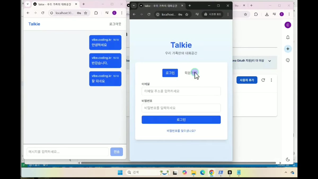Open new tab in incognito window
Viewport: 318px width, 179px height.
point(189,6)
